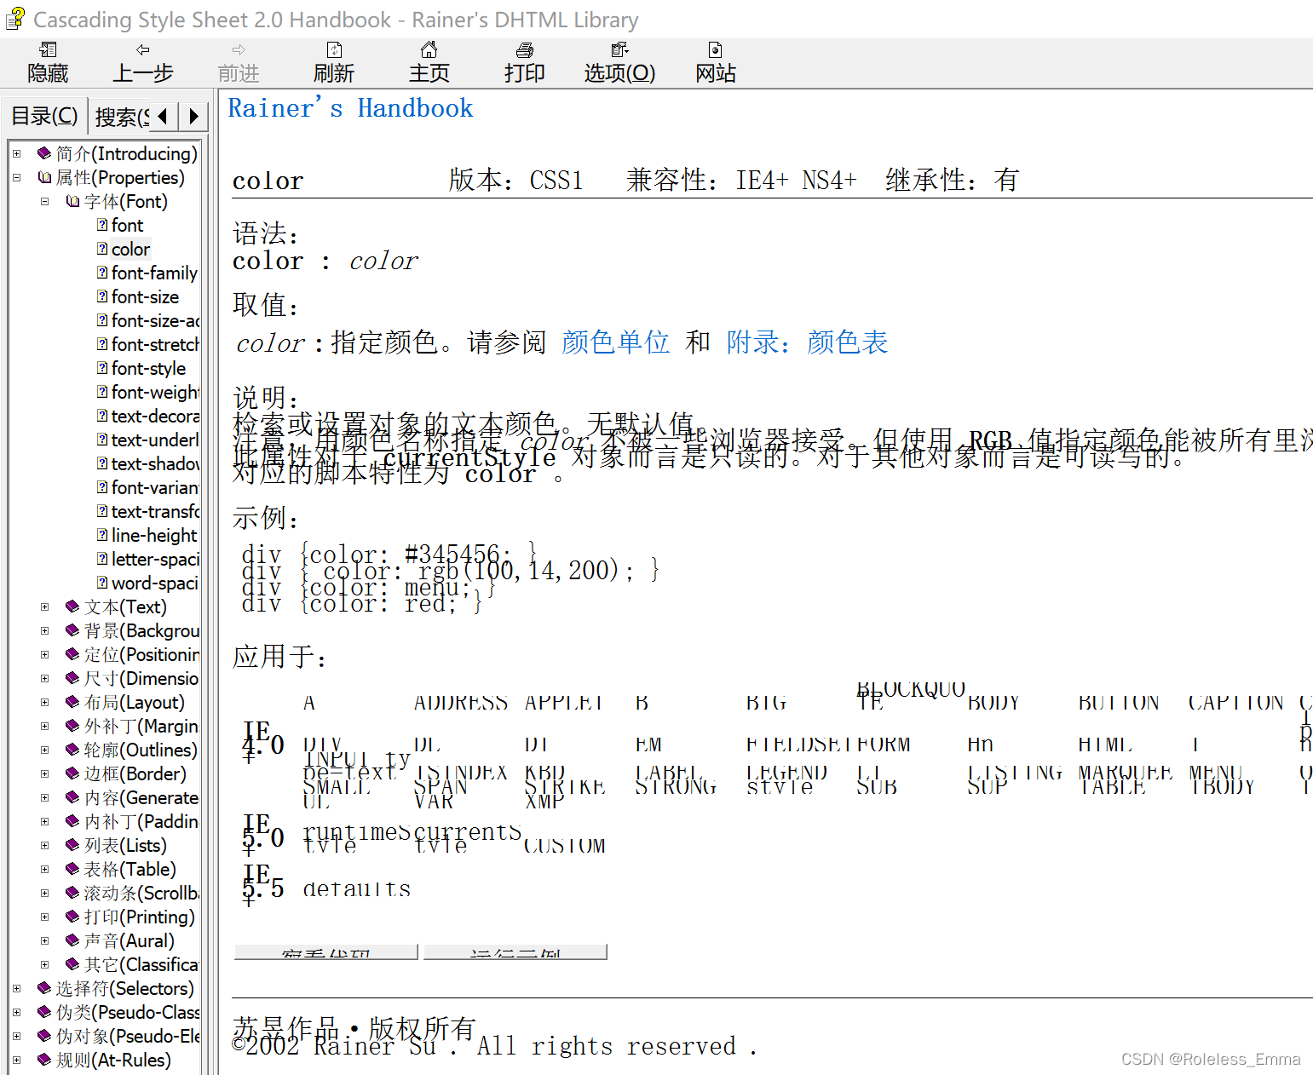Open the Rainer's Handbook link
This screenshot has height=1075, width=1313.
(x=350, y=108)
